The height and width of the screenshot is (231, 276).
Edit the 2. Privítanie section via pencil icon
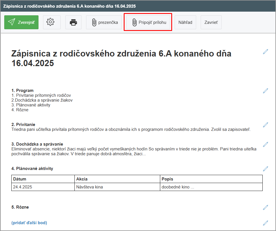pos(265,125)
